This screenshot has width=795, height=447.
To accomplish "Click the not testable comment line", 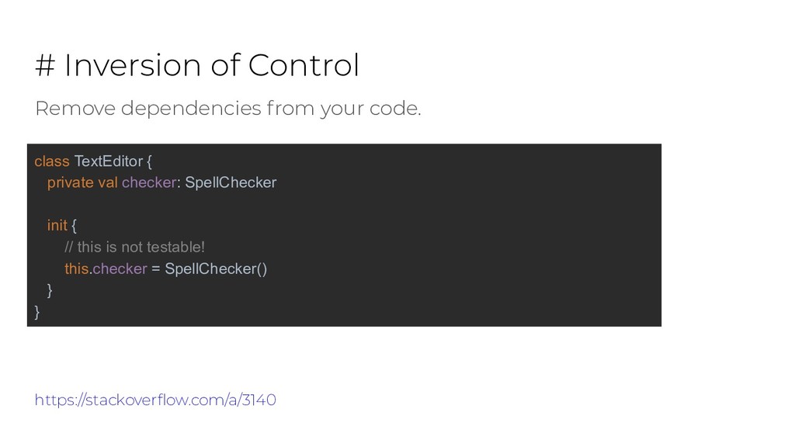I will 135,247.
